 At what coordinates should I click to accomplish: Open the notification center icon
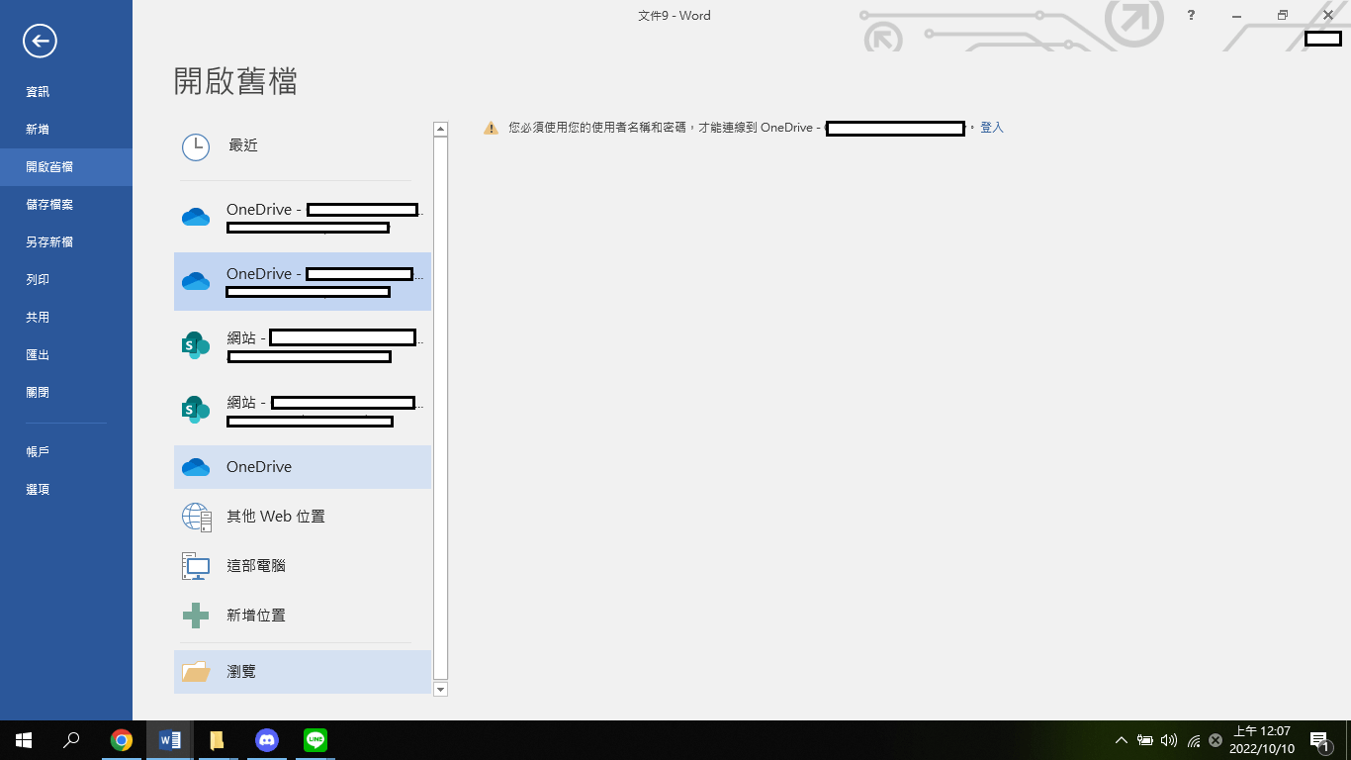1319,740
